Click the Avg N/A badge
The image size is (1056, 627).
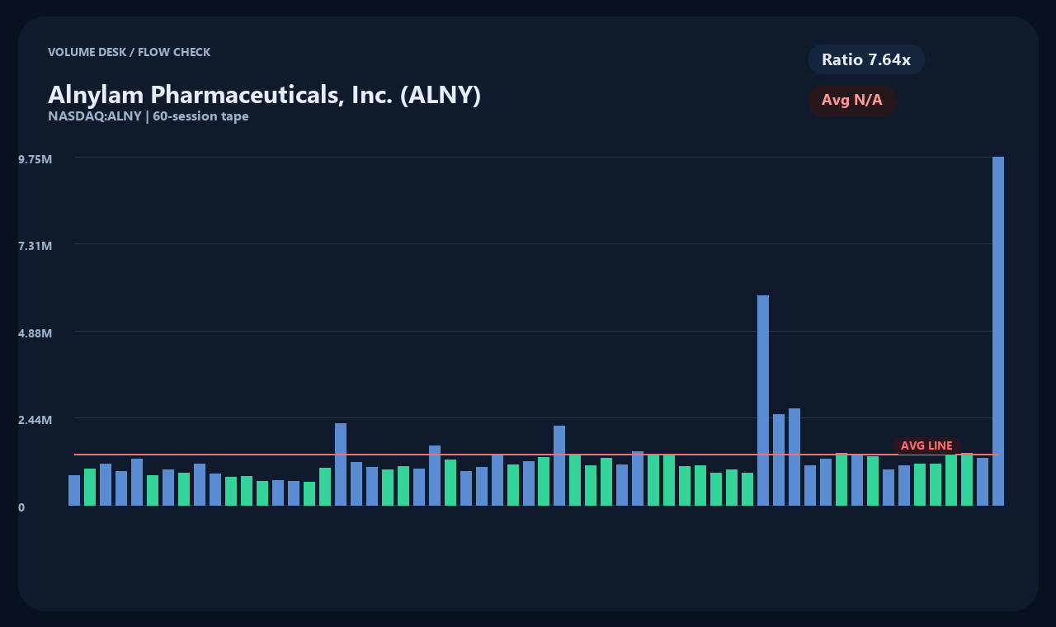[x=852, y=101]
